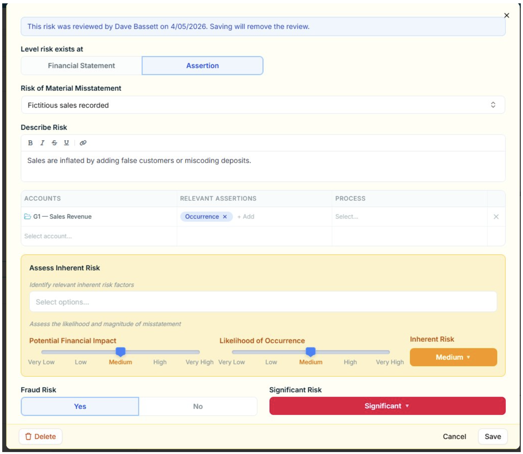Select Assertion level

202,66
